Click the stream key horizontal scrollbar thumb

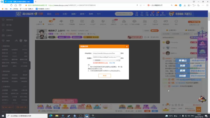click(x=97, y=60)
